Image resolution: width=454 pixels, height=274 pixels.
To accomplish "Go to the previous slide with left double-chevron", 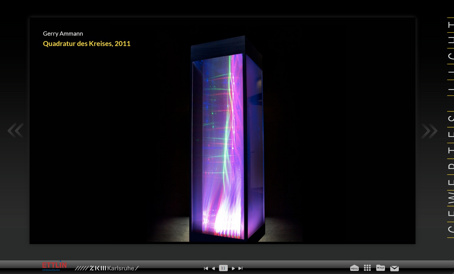I will click(x=15, y=131).
